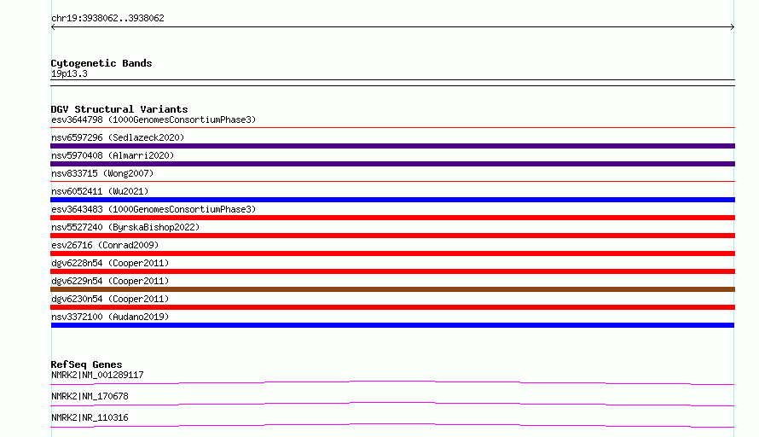Open variant nsv3372100 (Audano2019)
This screenshot has height=437, width=759.
coord(110,317)
